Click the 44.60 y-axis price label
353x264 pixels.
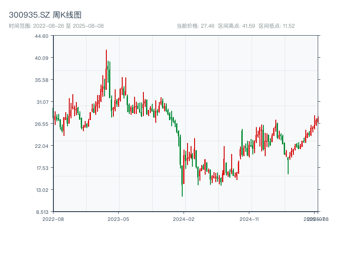(41, 36)
